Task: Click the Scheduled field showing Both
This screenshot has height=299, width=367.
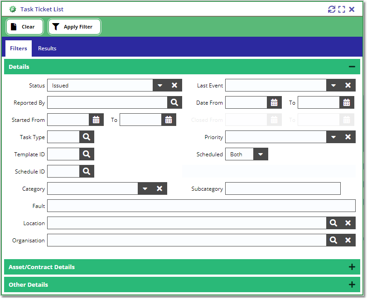Action: [239, 154]
